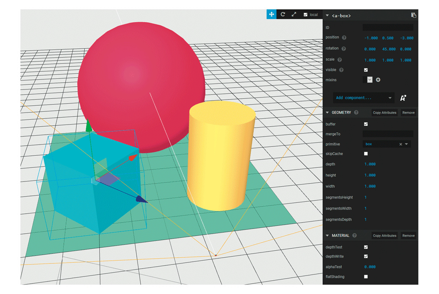439x294 pixels.
Task: Toggle the visible checkbox off
Action: [x=366, y=70]
